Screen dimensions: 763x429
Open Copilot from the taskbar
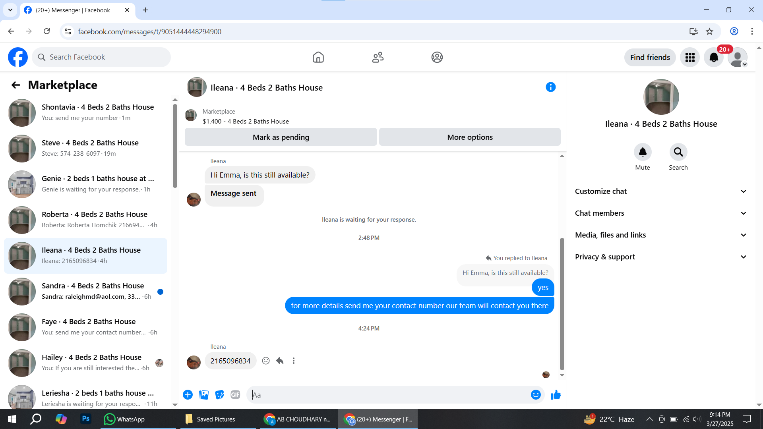point(61,419)
